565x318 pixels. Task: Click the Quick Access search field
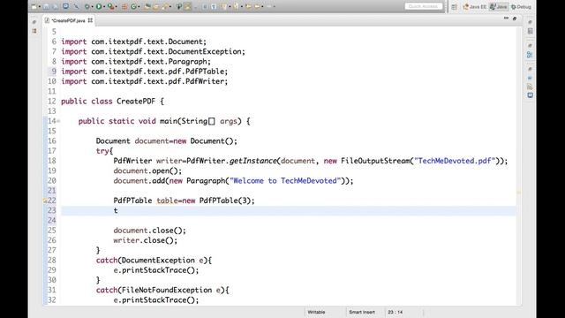tap(424, 6)
